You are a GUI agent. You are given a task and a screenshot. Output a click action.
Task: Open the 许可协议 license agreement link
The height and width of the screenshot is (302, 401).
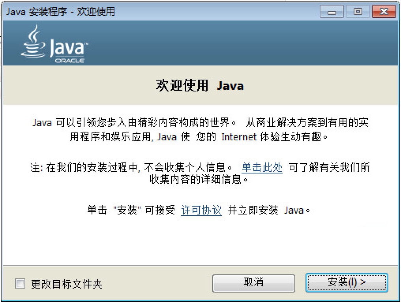[x=201, y=210]
